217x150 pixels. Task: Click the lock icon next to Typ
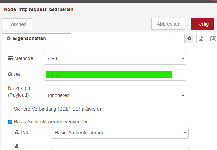(x=16, y=132)
